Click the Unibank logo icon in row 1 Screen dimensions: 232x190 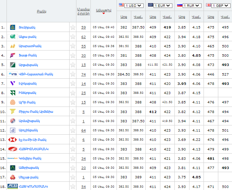pos(13,27)
